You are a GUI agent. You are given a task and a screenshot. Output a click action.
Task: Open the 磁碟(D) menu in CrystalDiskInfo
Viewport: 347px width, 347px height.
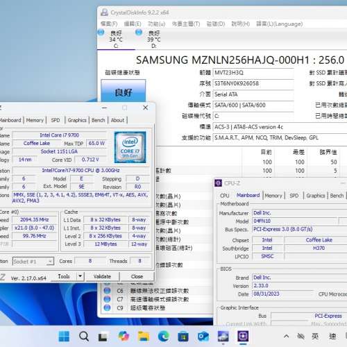click(216, 24)
